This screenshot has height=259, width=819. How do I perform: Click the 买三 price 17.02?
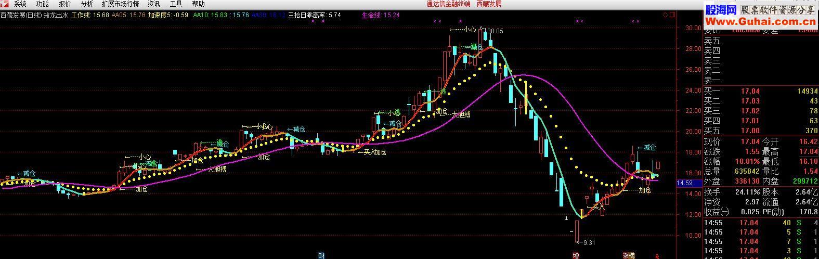tap(750, 111)
